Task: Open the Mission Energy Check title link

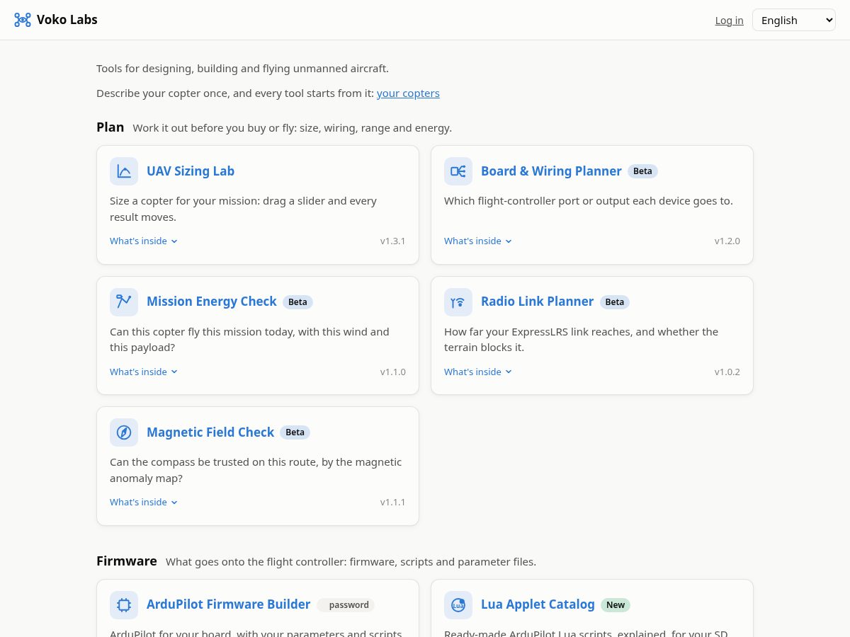Action: [212, 302]
